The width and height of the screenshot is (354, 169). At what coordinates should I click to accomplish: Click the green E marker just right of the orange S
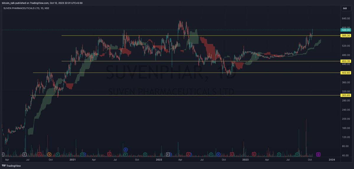click(x=58, y=154)
